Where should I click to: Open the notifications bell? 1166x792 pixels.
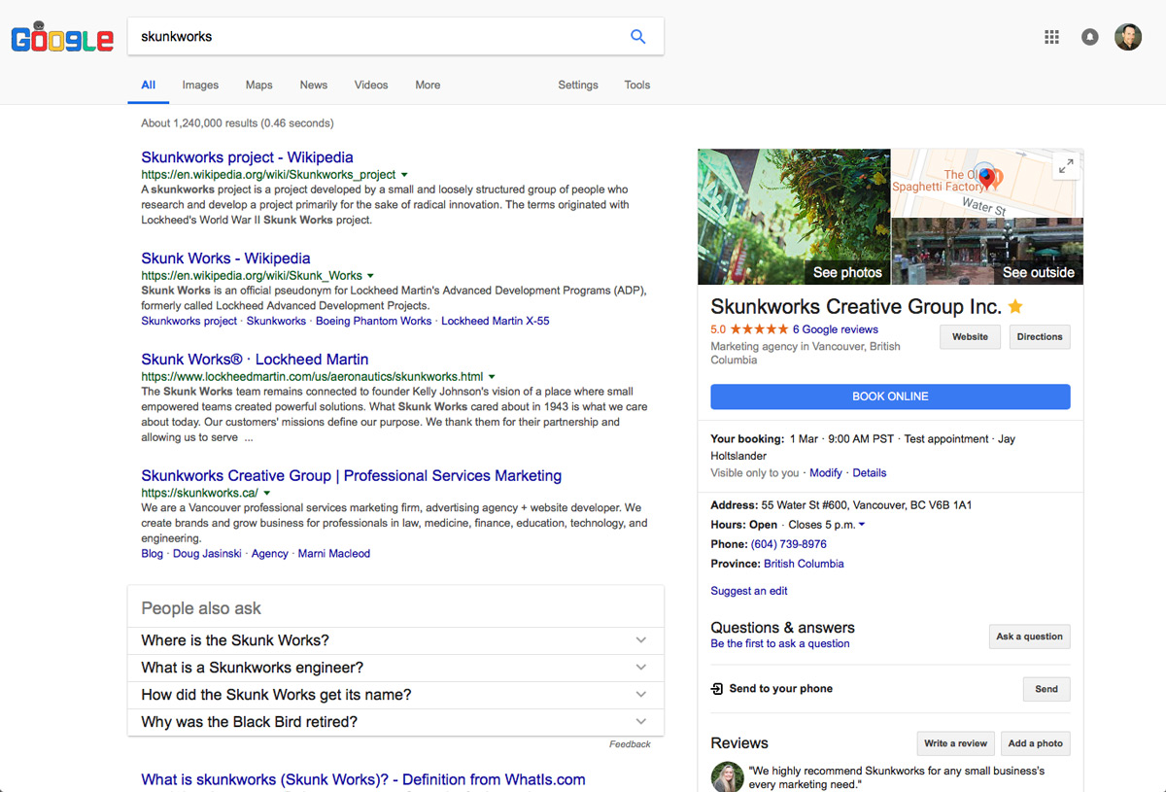point(1090,37)
